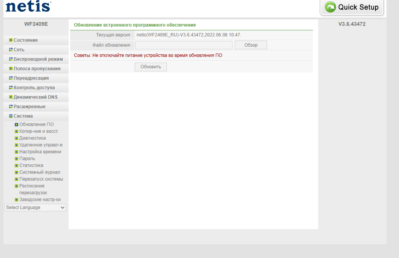This screenshot has width=399, height=258.
Task: Click the icon beside Состояние
Action: (11, 40)
